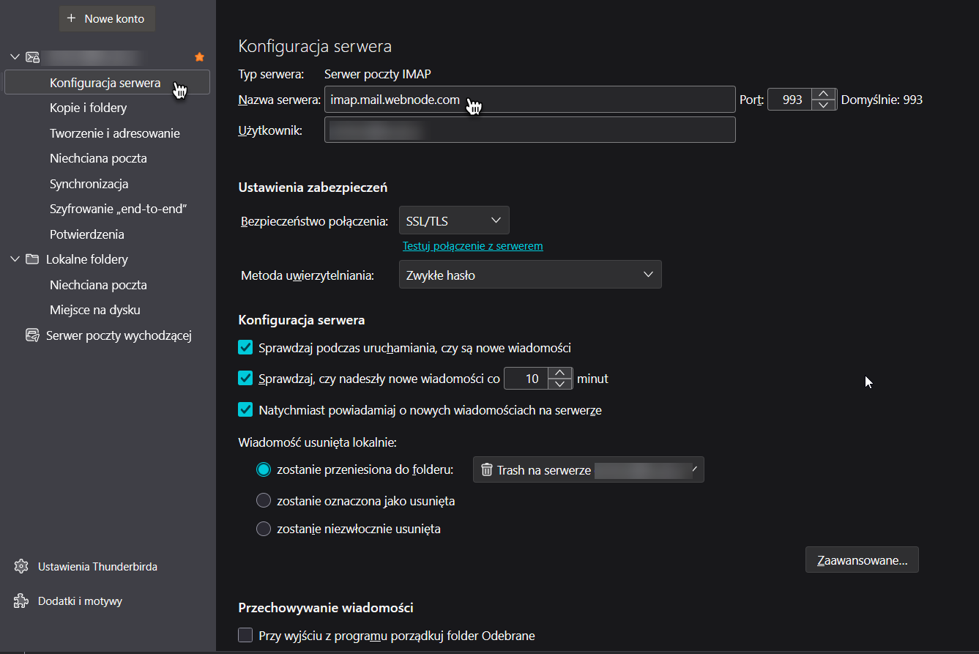Viewport: 979px width, 654px height.
Task: Open Potwierdzenia settings
Action: click(87, 234)
